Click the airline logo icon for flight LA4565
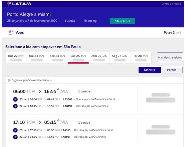 15,130
